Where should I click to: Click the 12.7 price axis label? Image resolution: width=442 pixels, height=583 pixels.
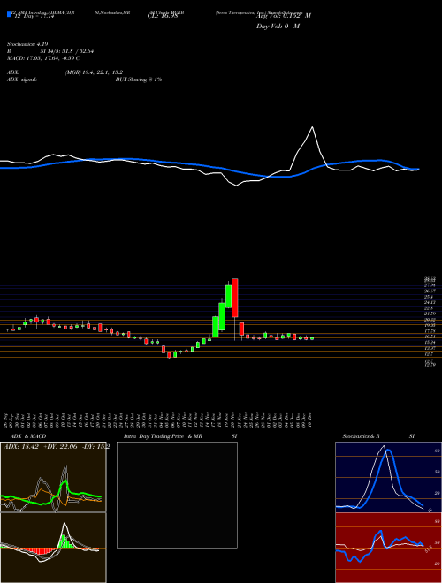click(x=430, y=354)
